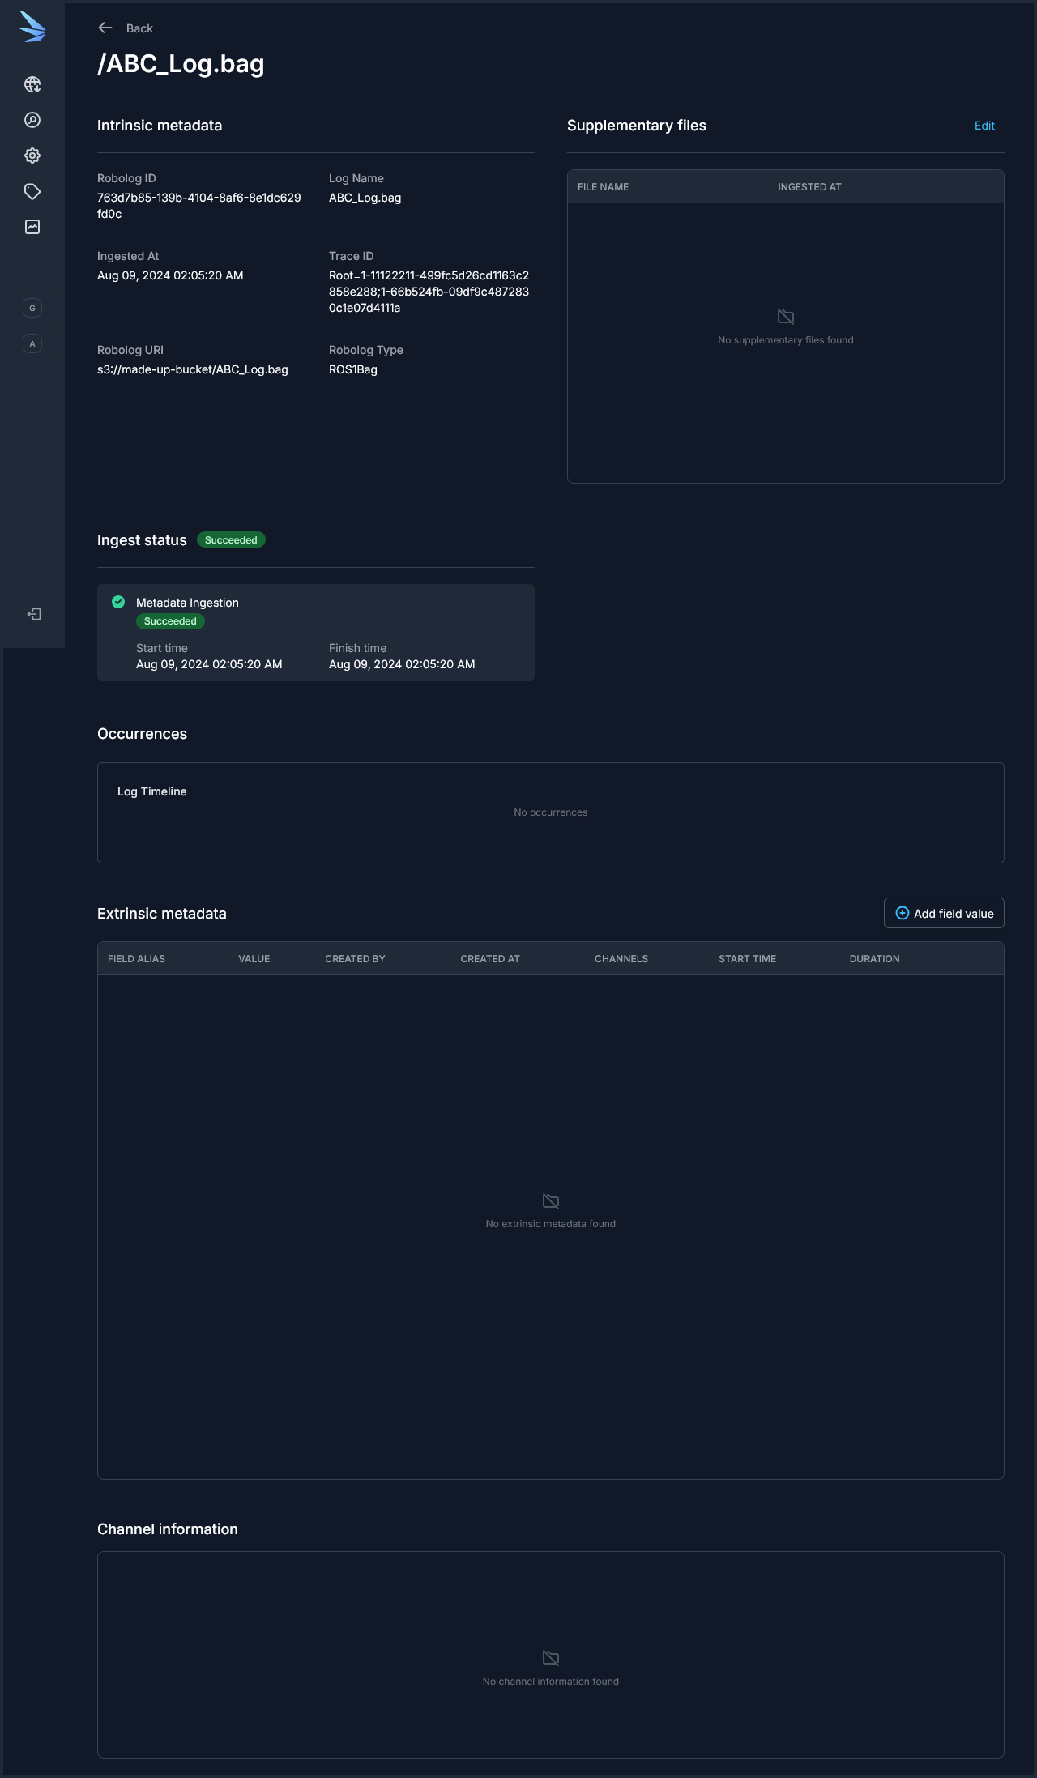This screenshot has height=1778, width=1037.
Task: Click the Intrinsic metadata heading
Action: 160,126
